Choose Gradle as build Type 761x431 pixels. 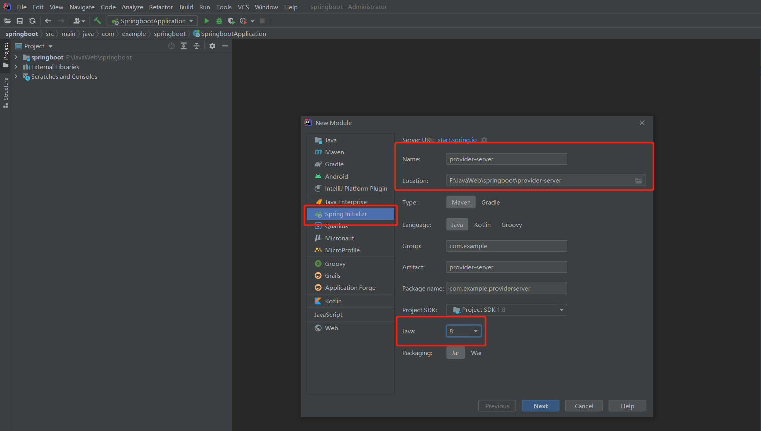pos(490,202)
